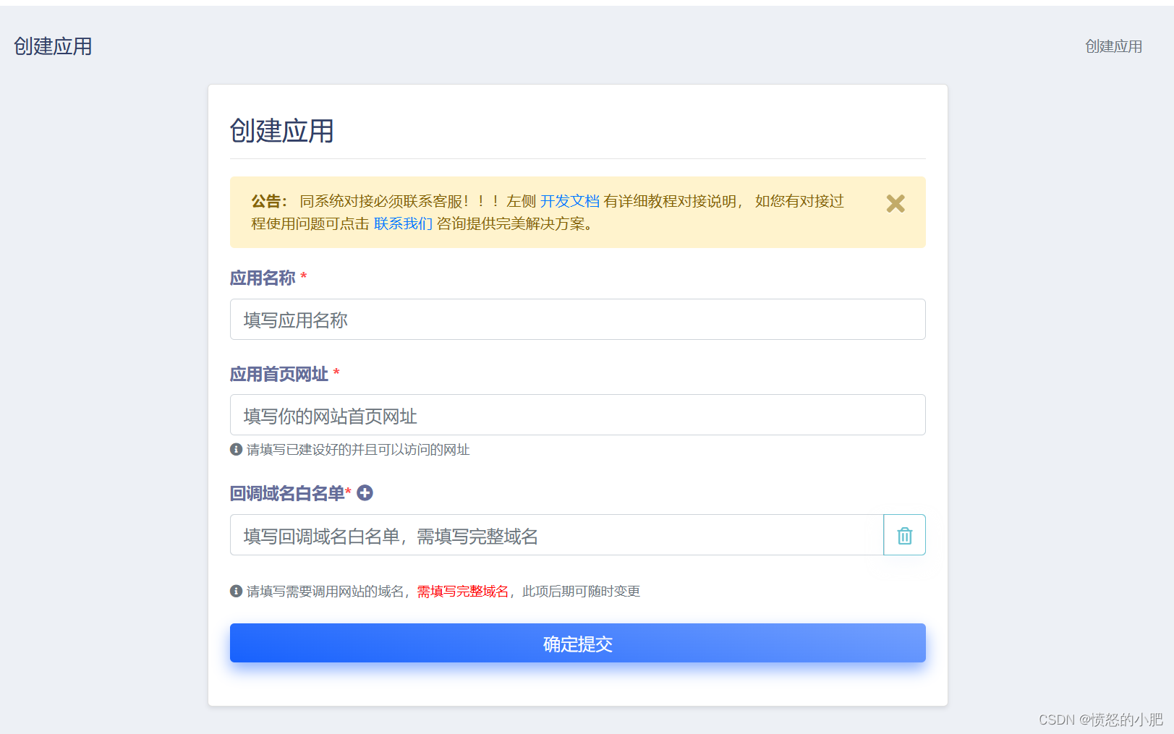Click the info icon before the callback domain hint
The width and height of the screenshot is (1174, 734).
tap(235, 591)
